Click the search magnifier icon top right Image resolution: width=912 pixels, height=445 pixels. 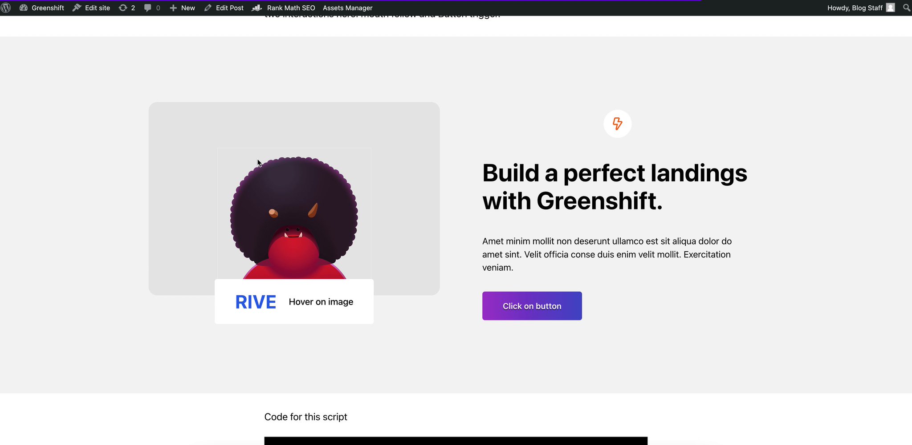point(907,8)
